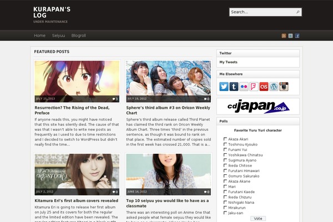Open the red-haired anime girl thumbnail
333x222 pixels.
[x=77, y=82]
